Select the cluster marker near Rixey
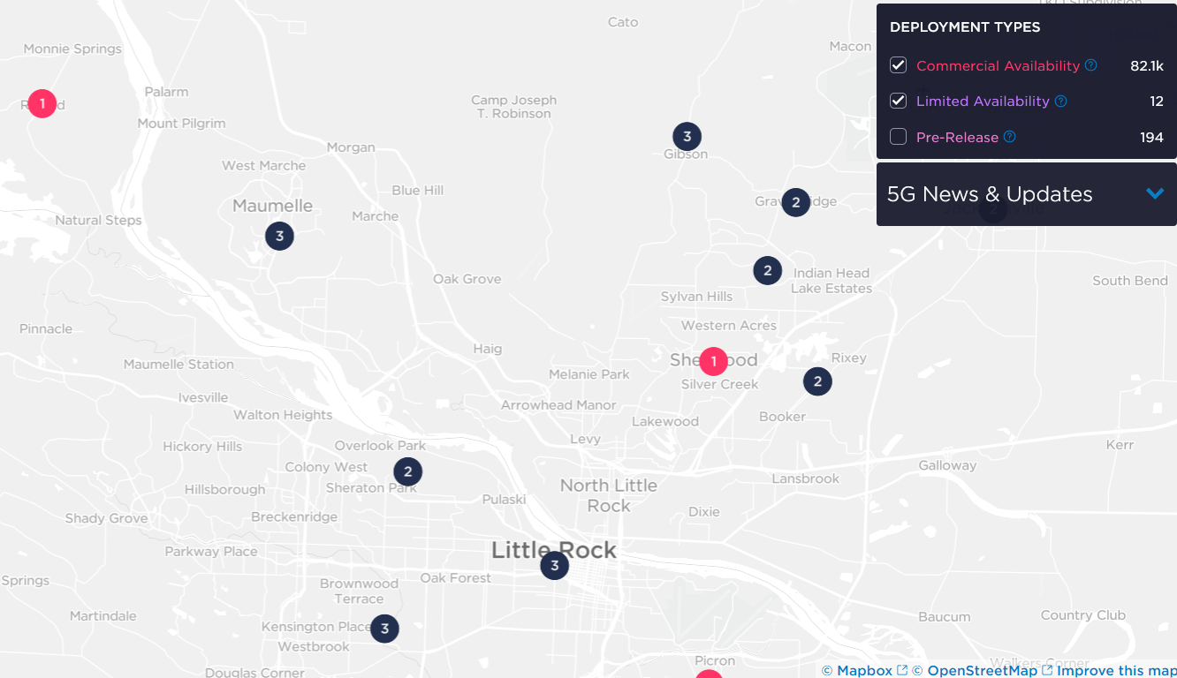This screenshot has width=1177, height=678. pos(817,381)
